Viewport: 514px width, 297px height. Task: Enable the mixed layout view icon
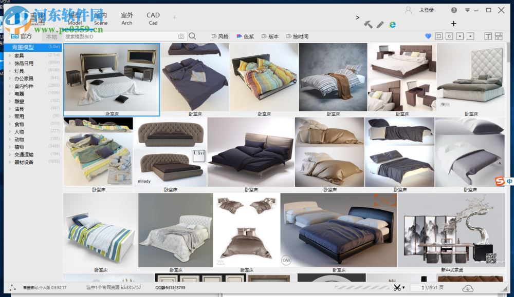[x=499, y=36]
